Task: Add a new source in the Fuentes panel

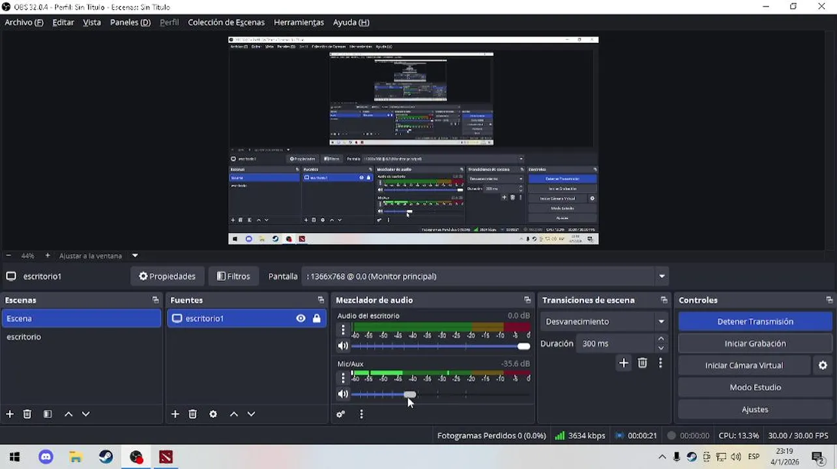Action: 175,414
